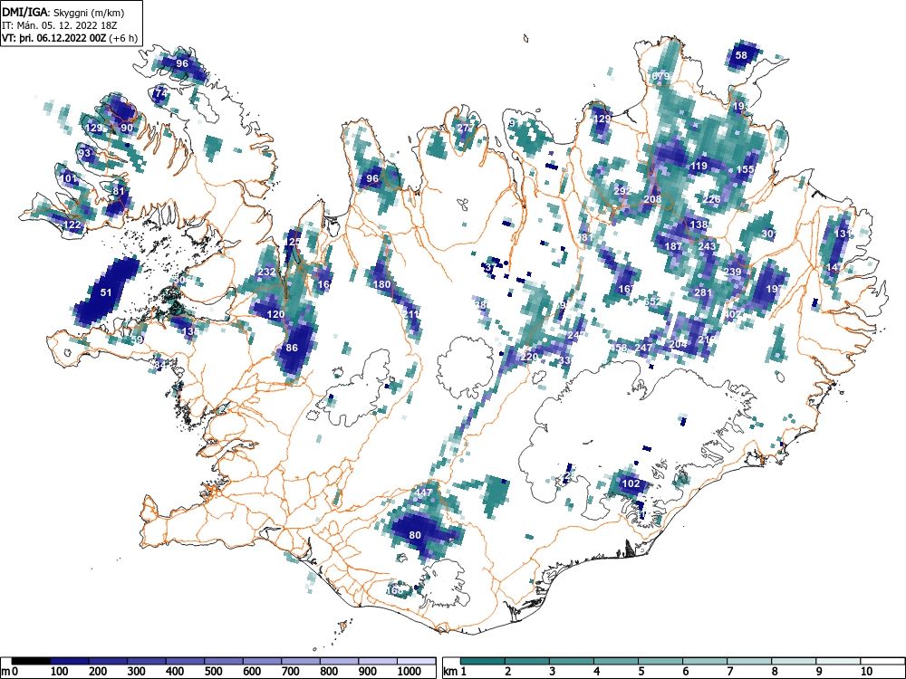Viewport: 906px width, 679px height.
Task: Click the visibility value 281 on the map
Action: coord(703,292)
